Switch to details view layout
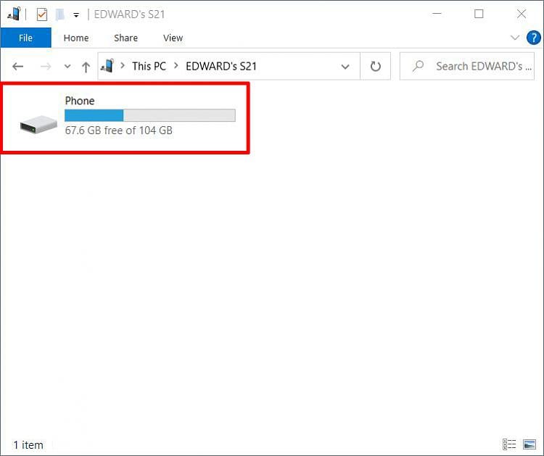 [509, 444]
